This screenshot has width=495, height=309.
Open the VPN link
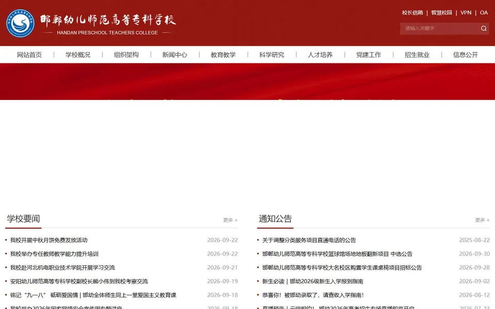tap(466, 12)
